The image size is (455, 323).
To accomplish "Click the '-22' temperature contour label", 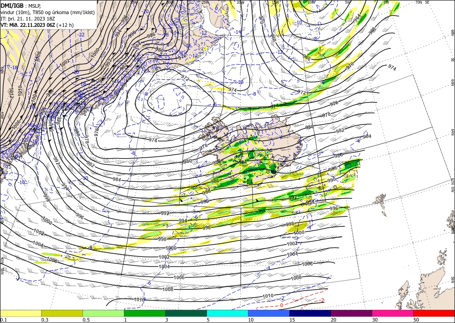I will tap(81, 34).
